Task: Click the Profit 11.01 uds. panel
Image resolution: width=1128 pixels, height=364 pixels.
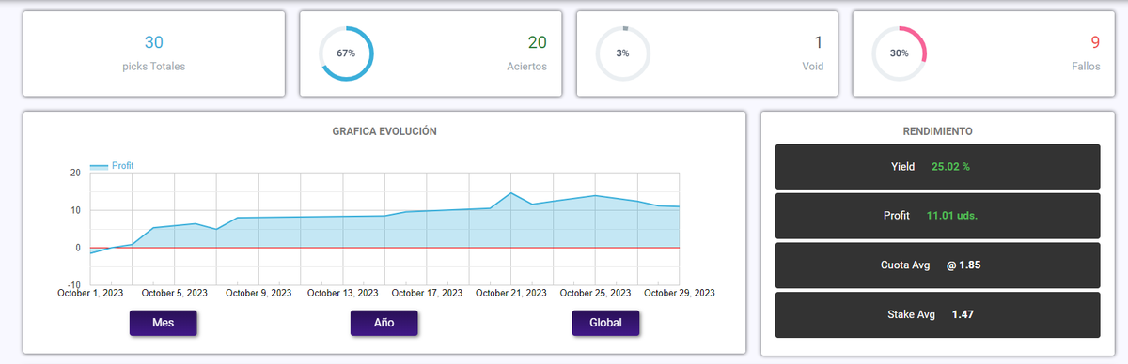Action: [x=937, y=216]
